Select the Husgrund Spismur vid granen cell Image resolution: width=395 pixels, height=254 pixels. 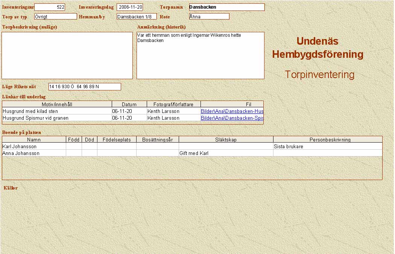(57, 118)
